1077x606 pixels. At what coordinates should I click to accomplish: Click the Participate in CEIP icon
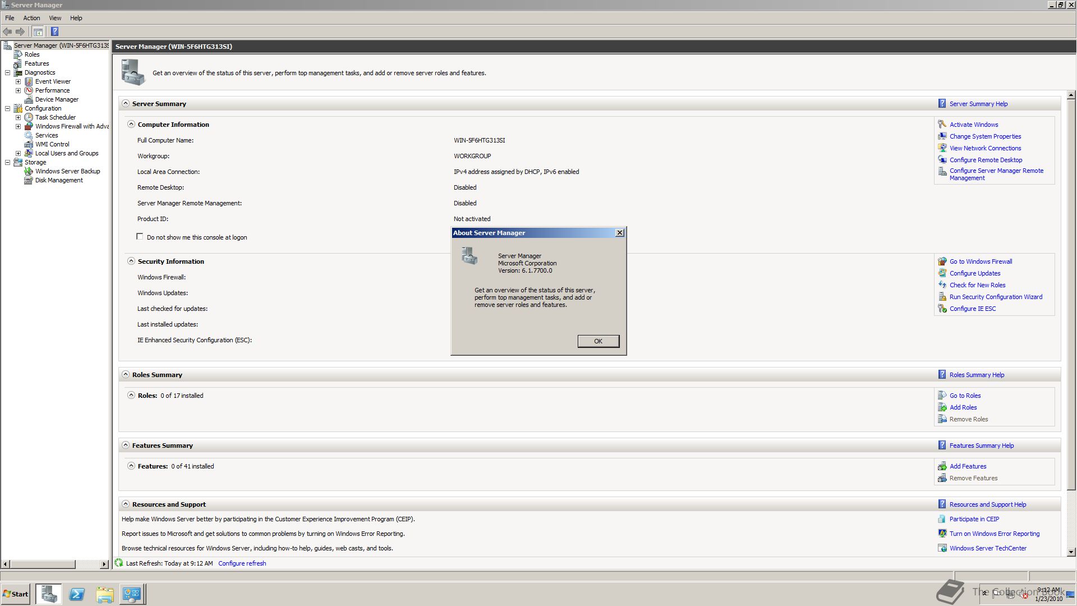click(942, 518)
